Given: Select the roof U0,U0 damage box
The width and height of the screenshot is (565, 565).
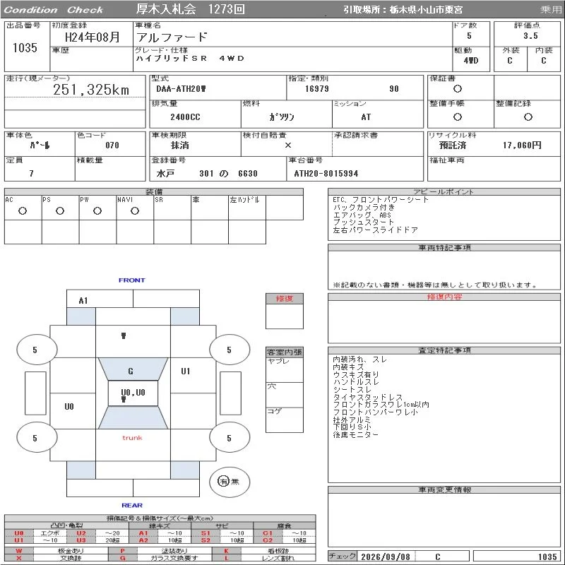Looking at the screenshot, I should pyautogui.click(x=133, y=393).
